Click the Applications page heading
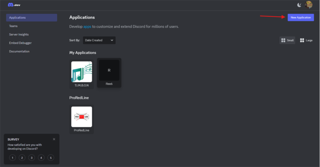 pos(82,17)
